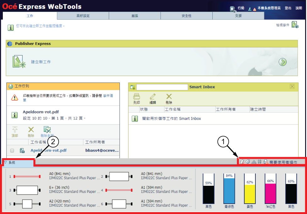Click the new Smart Inbox folder icon
Image resolution: width=307 pixels, height=214 pixels.
(132, 87)
